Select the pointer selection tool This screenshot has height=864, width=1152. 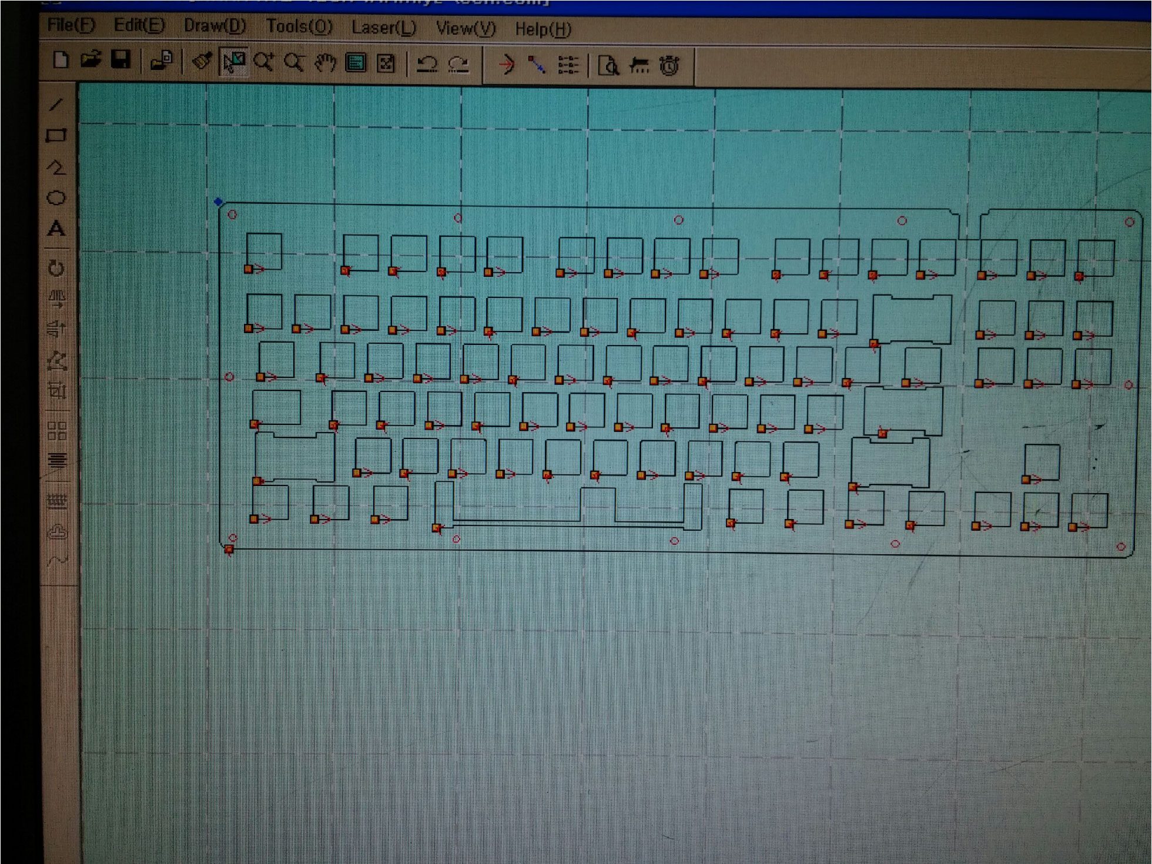pos(233,62)
